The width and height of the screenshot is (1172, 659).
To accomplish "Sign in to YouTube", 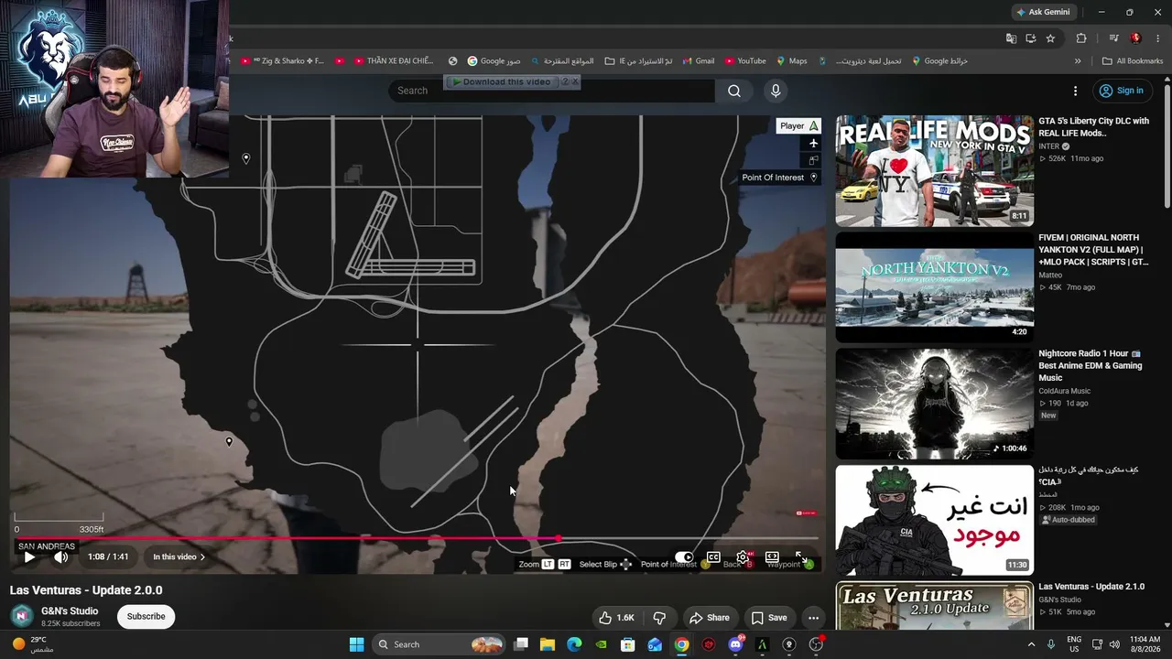I will [1122, 91].
